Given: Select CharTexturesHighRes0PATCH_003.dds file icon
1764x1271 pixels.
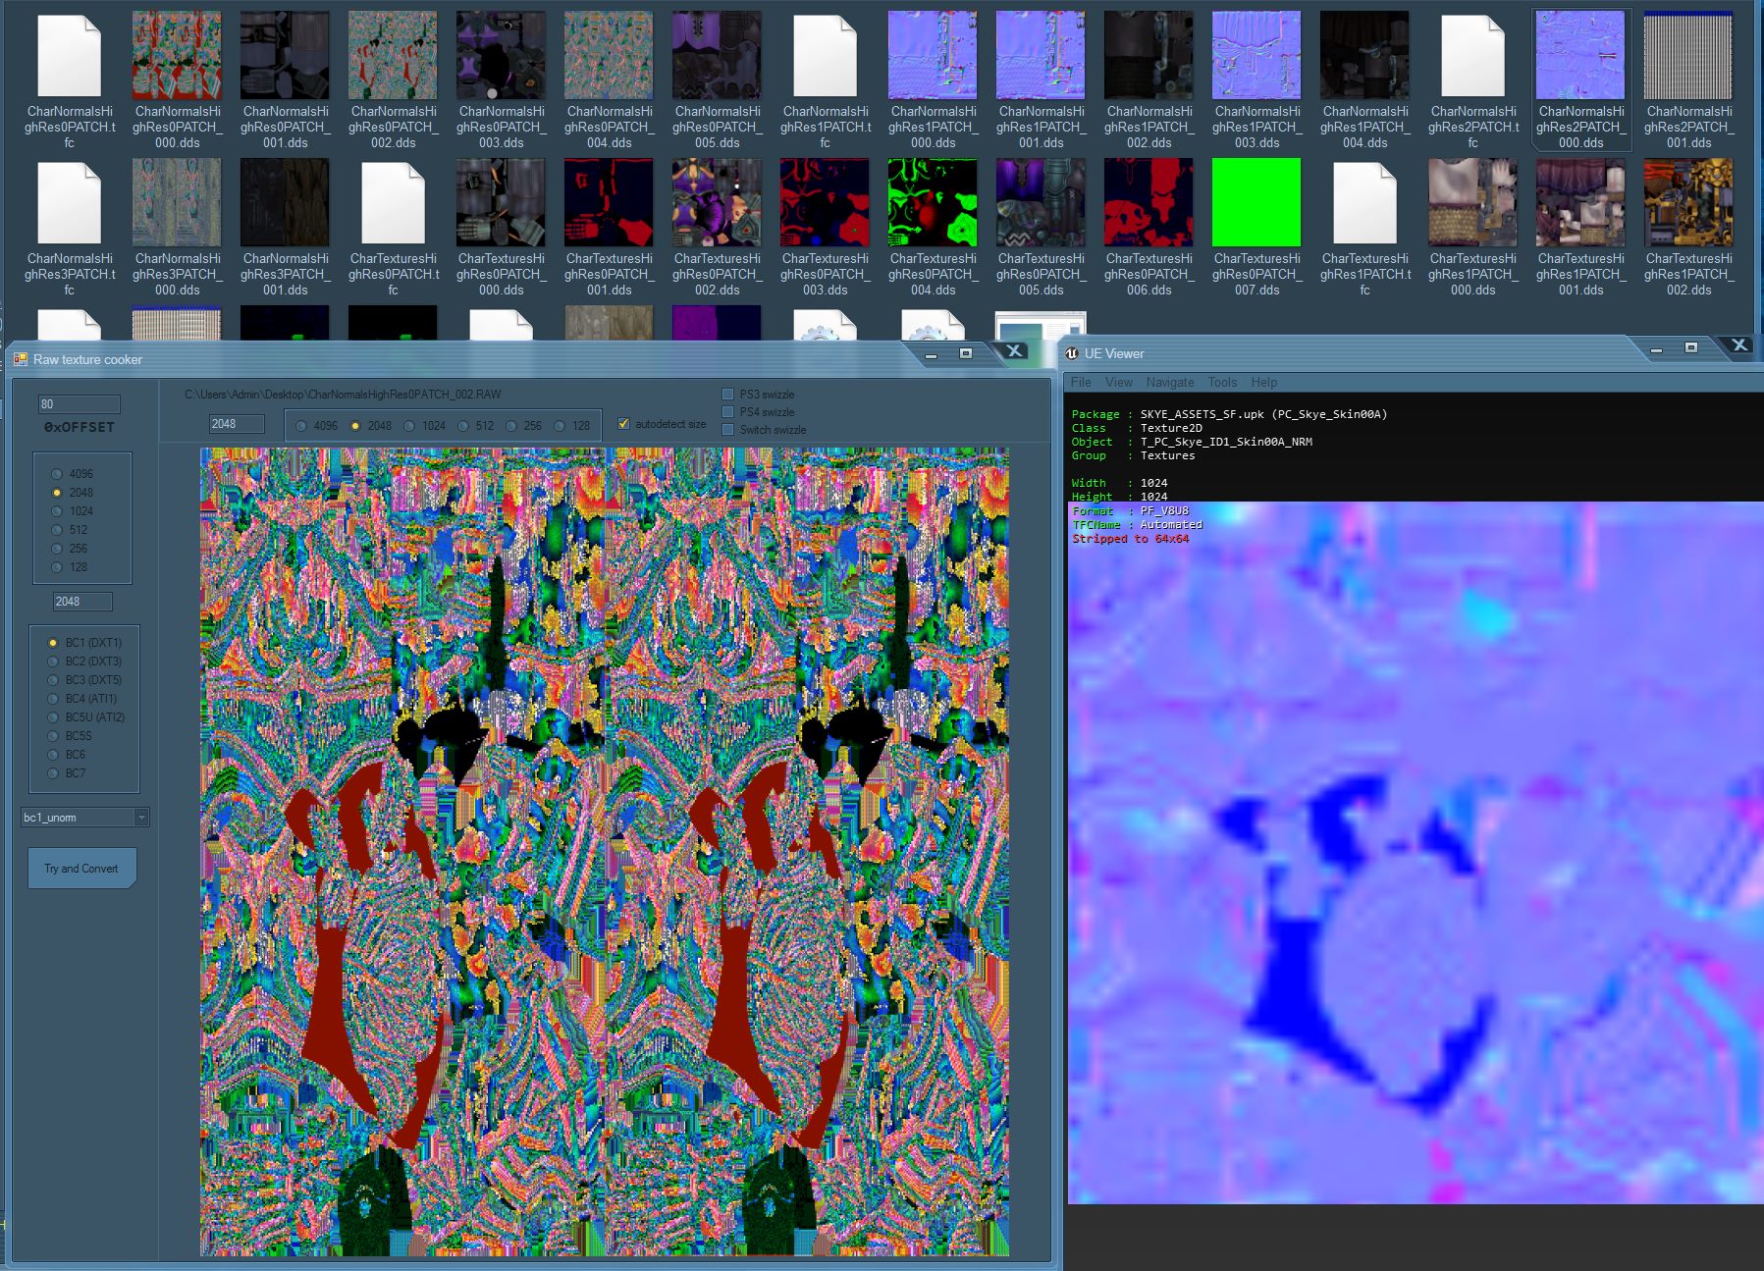Looking at the screenshot, I should point(825,202).
